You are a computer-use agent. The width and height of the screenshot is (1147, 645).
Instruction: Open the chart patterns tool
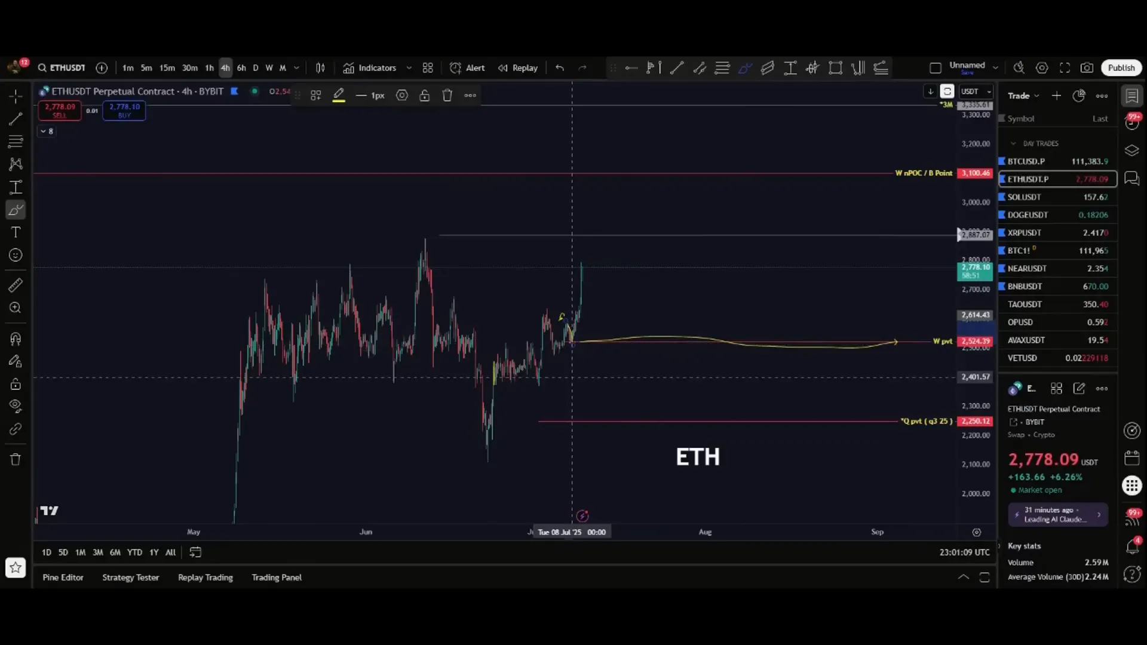(x=16, y=164)
